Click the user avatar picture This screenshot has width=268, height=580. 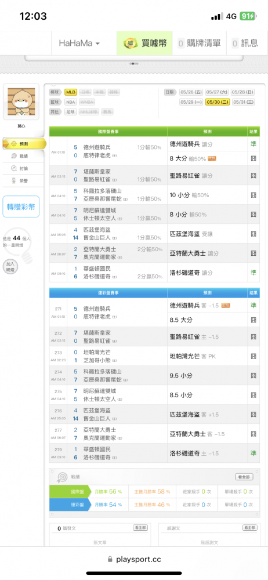tap(21, 101)
